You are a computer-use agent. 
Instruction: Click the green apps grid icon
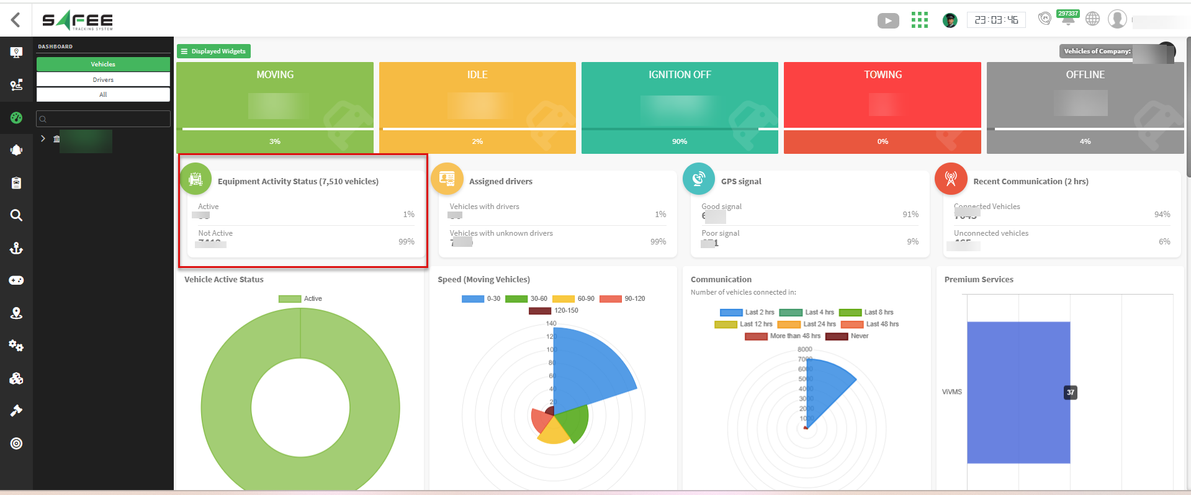coord(919,20)
